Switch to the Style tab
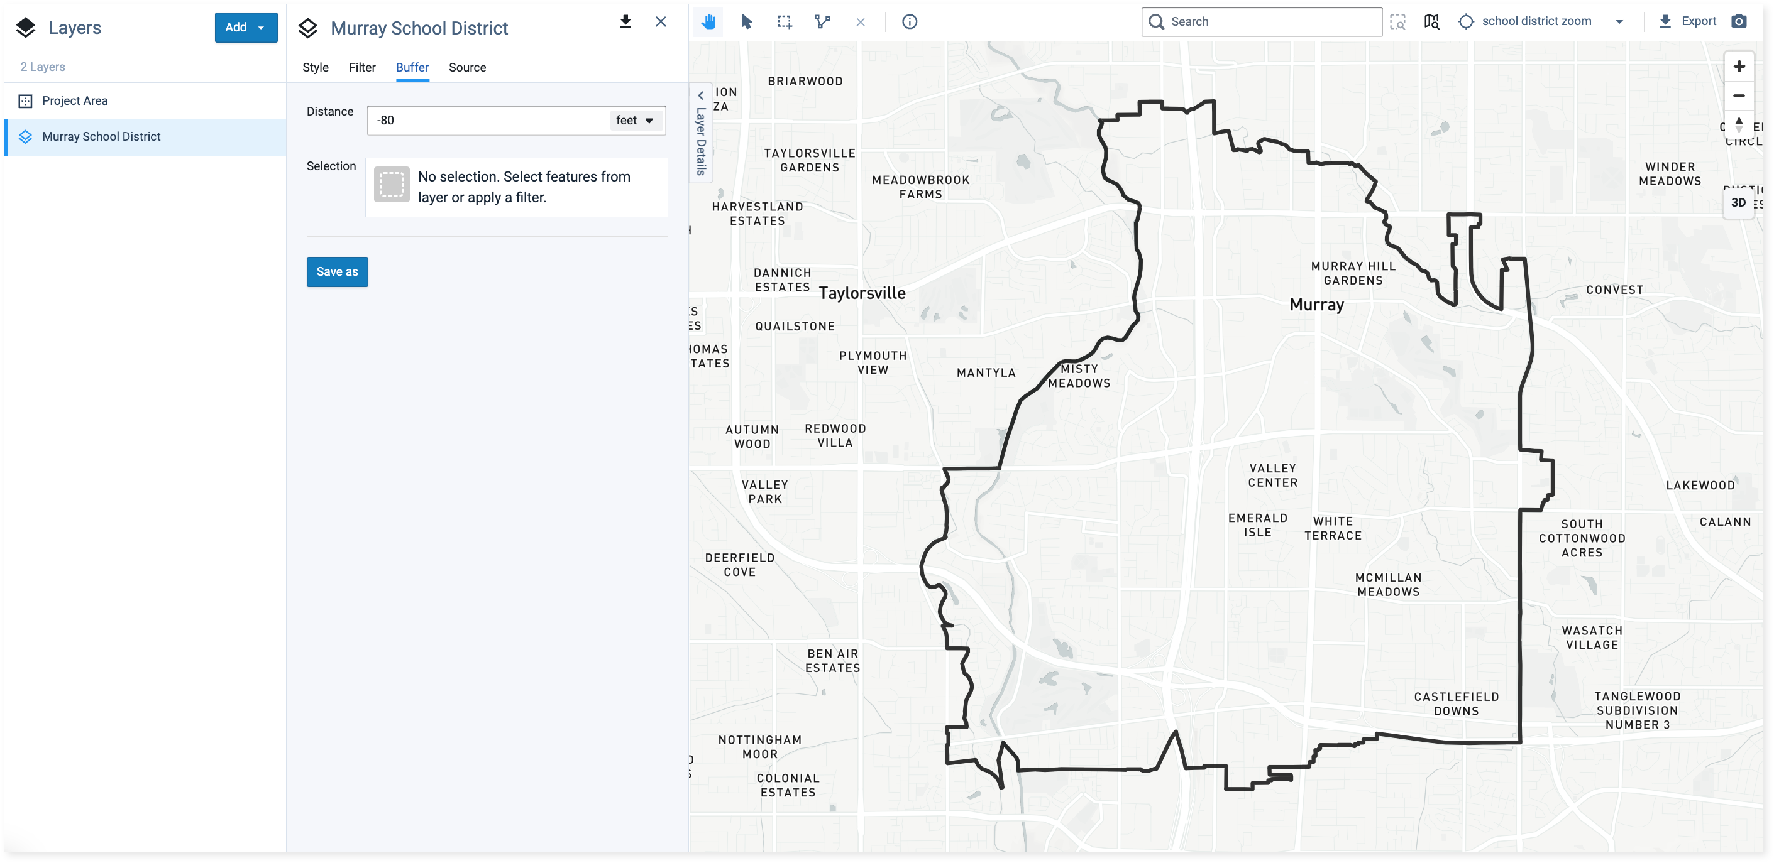Image resolution: width=1774 pixels, height=863 pixels. coord(316,67)
